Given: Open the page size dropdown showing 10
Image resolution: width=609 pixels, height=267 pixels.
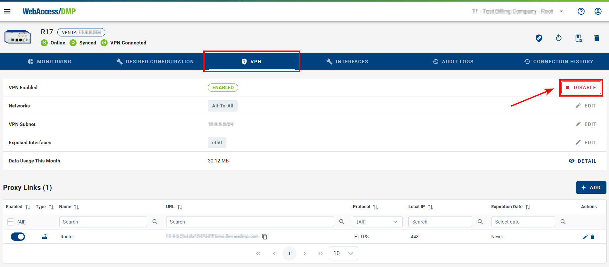Looking at the screenshot, I should (343, 253).
